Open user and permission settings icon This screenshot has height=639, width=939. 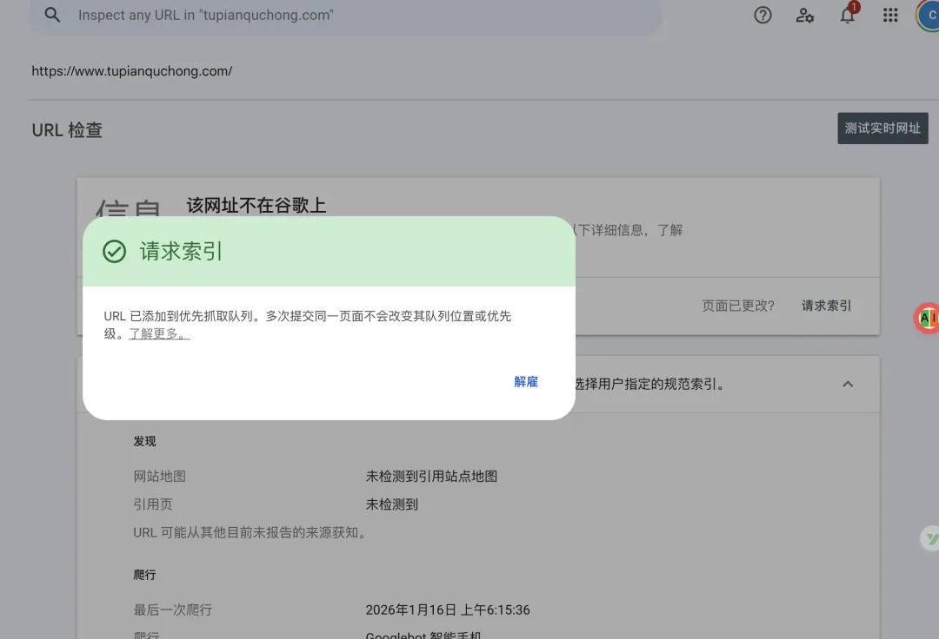click(x=805, y=15)
